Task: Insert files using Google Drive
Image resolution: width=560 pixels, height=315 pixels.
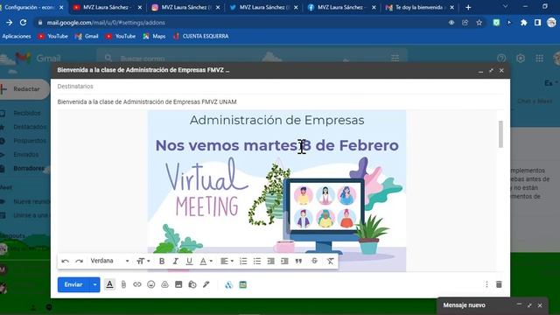Action: click(x=164, y=284)
